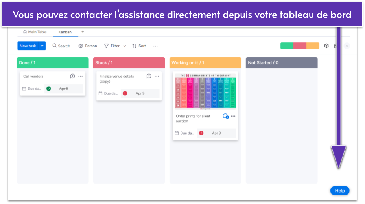
Task: Collapse the board header chevron
Action: (347, 46)
